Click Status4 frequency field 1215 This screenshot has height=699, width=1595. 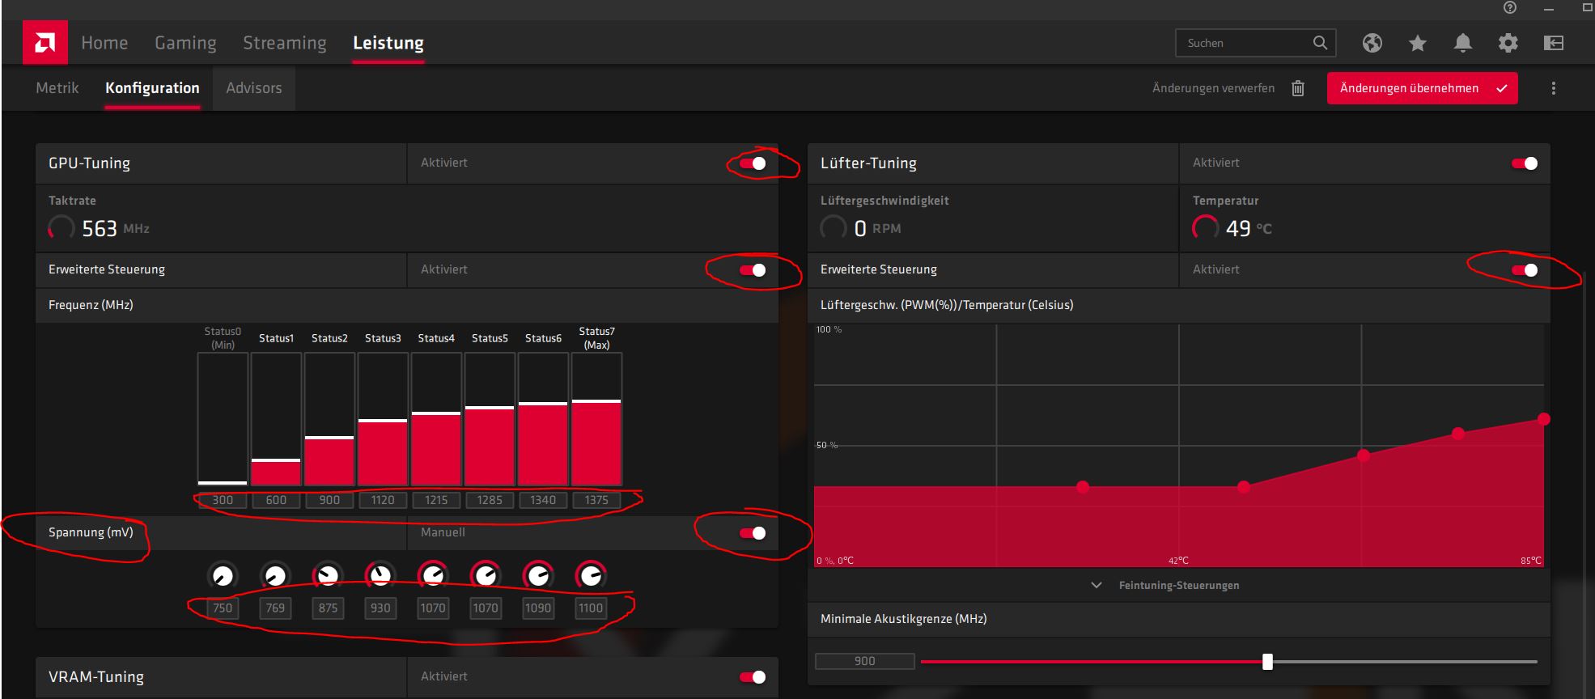click(x=436, y=500)
